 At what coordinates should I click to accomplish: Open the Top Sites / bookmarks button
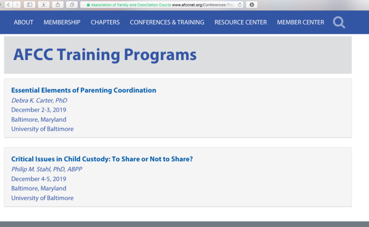click(43, 4)
